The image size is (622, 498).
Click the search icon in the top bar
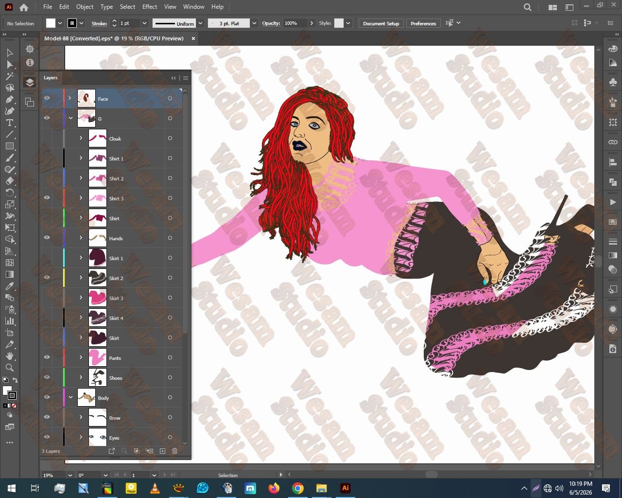point(528,7)
